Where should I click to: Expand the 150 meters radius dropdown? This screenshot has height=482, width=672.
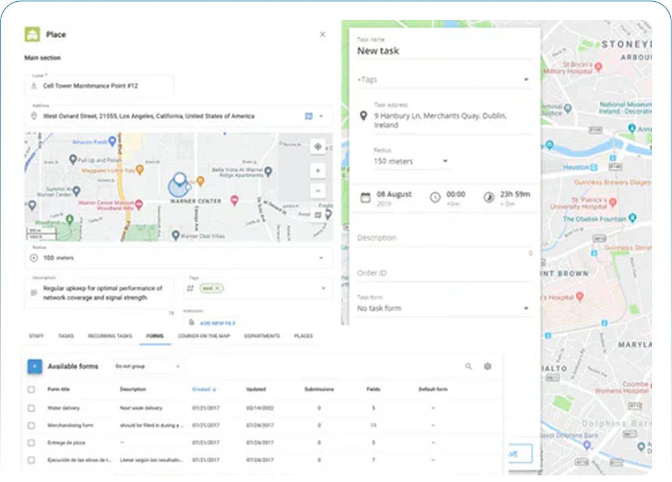pos(445,161)
